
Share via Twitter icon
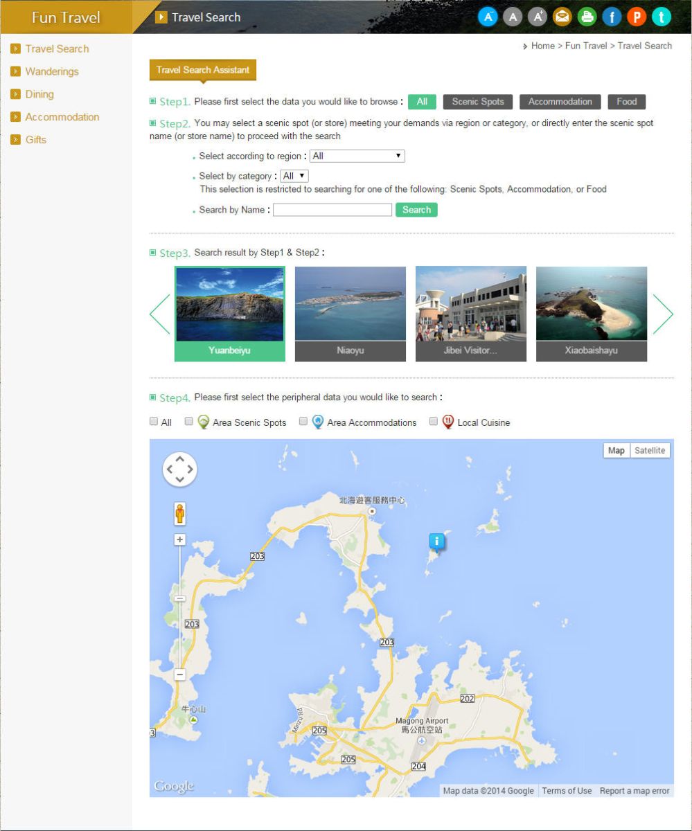pyautogui.click(x=662, y=17)
